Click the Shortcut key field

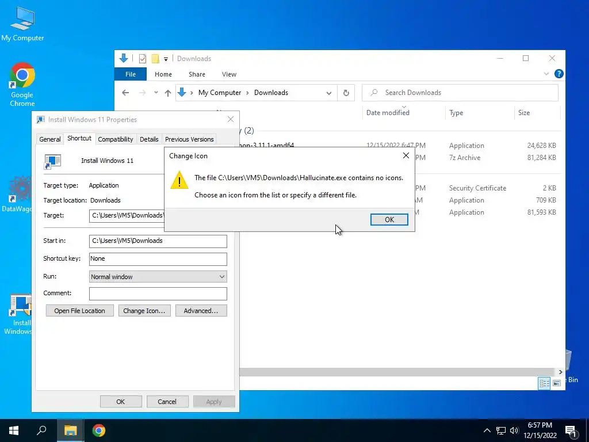[158, 258]
